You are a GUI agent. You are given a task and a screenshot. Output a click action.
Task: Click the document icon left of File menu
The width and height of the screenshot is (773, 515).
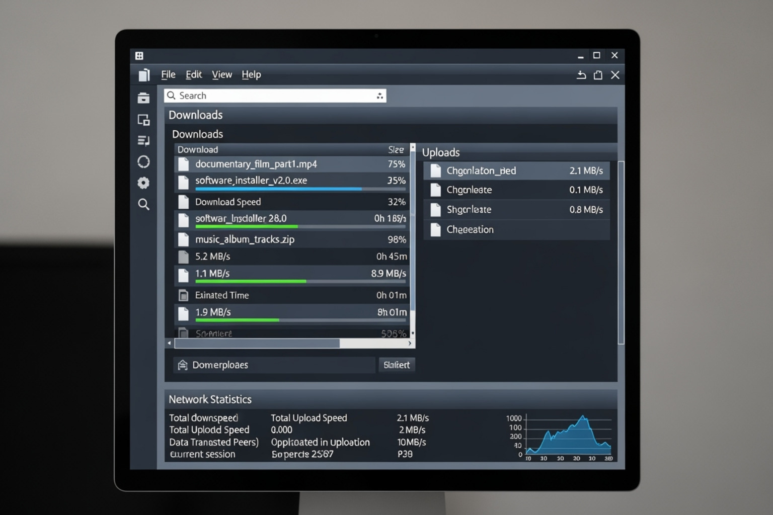pos(144,75)
